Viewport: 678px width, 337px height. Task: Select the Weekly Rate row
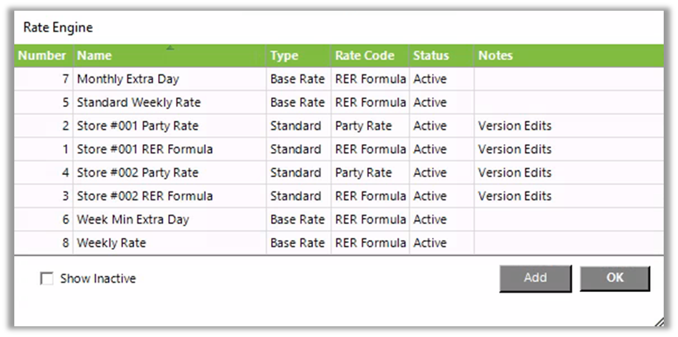point(112,243)
